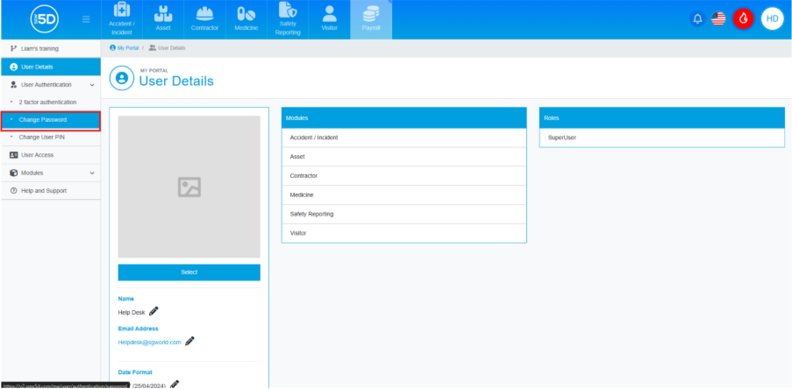Click the Modules panel header

[x=404, y=117]
